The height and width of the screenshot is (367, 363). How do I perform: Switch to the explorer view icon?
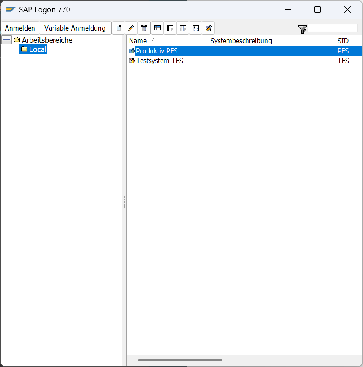point(157,28)
